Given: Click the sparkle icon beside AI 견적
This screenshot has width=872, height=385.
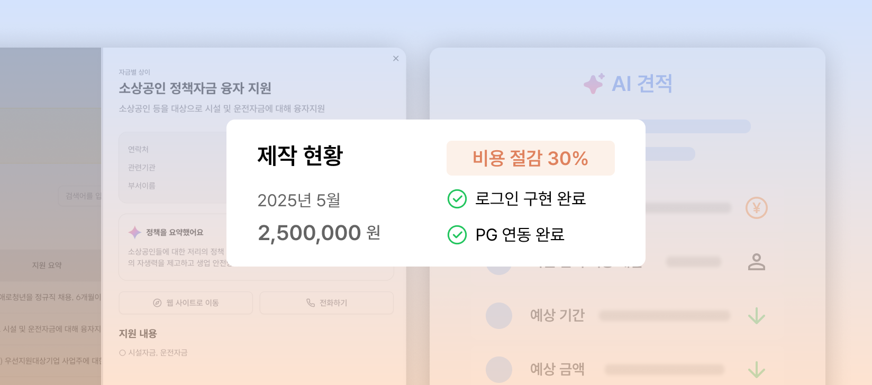Looking at the screenshot, I should point(594,84).
